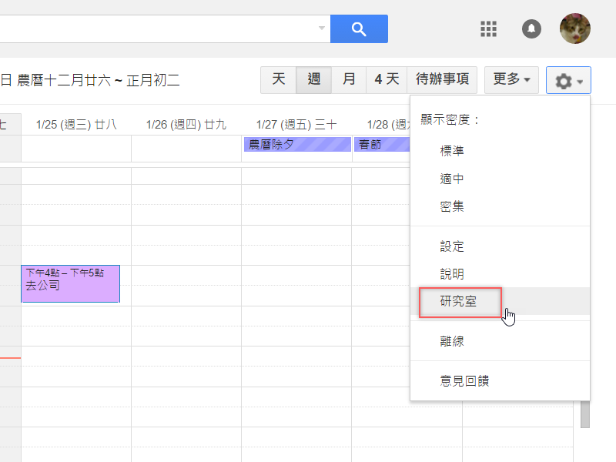Expand the search options dropdown arrow
The height and width of the screenshot is (462, 616).
click(x=322, y=29)
